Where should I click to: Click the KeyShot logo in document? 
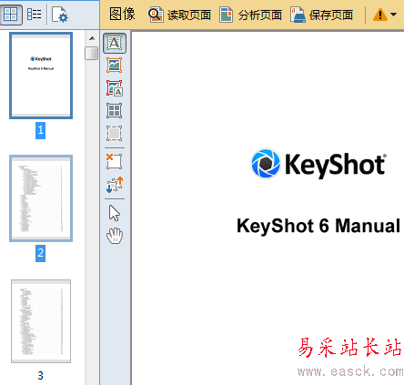click(x=318, y=163)
